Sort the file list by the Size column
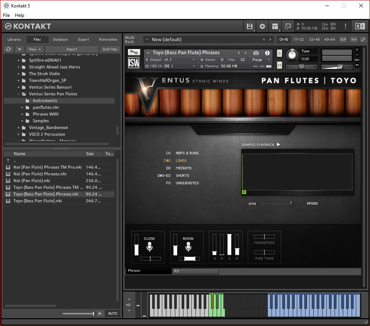 pos(93,154)
